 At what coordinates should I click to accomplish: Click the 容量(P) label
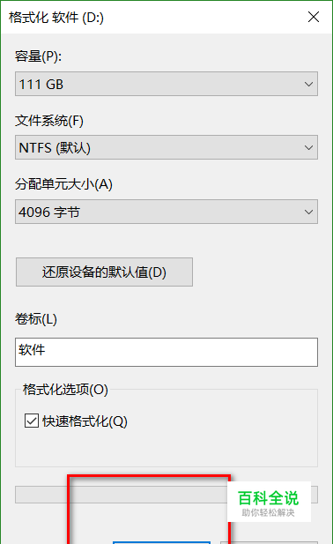(38, 56)
